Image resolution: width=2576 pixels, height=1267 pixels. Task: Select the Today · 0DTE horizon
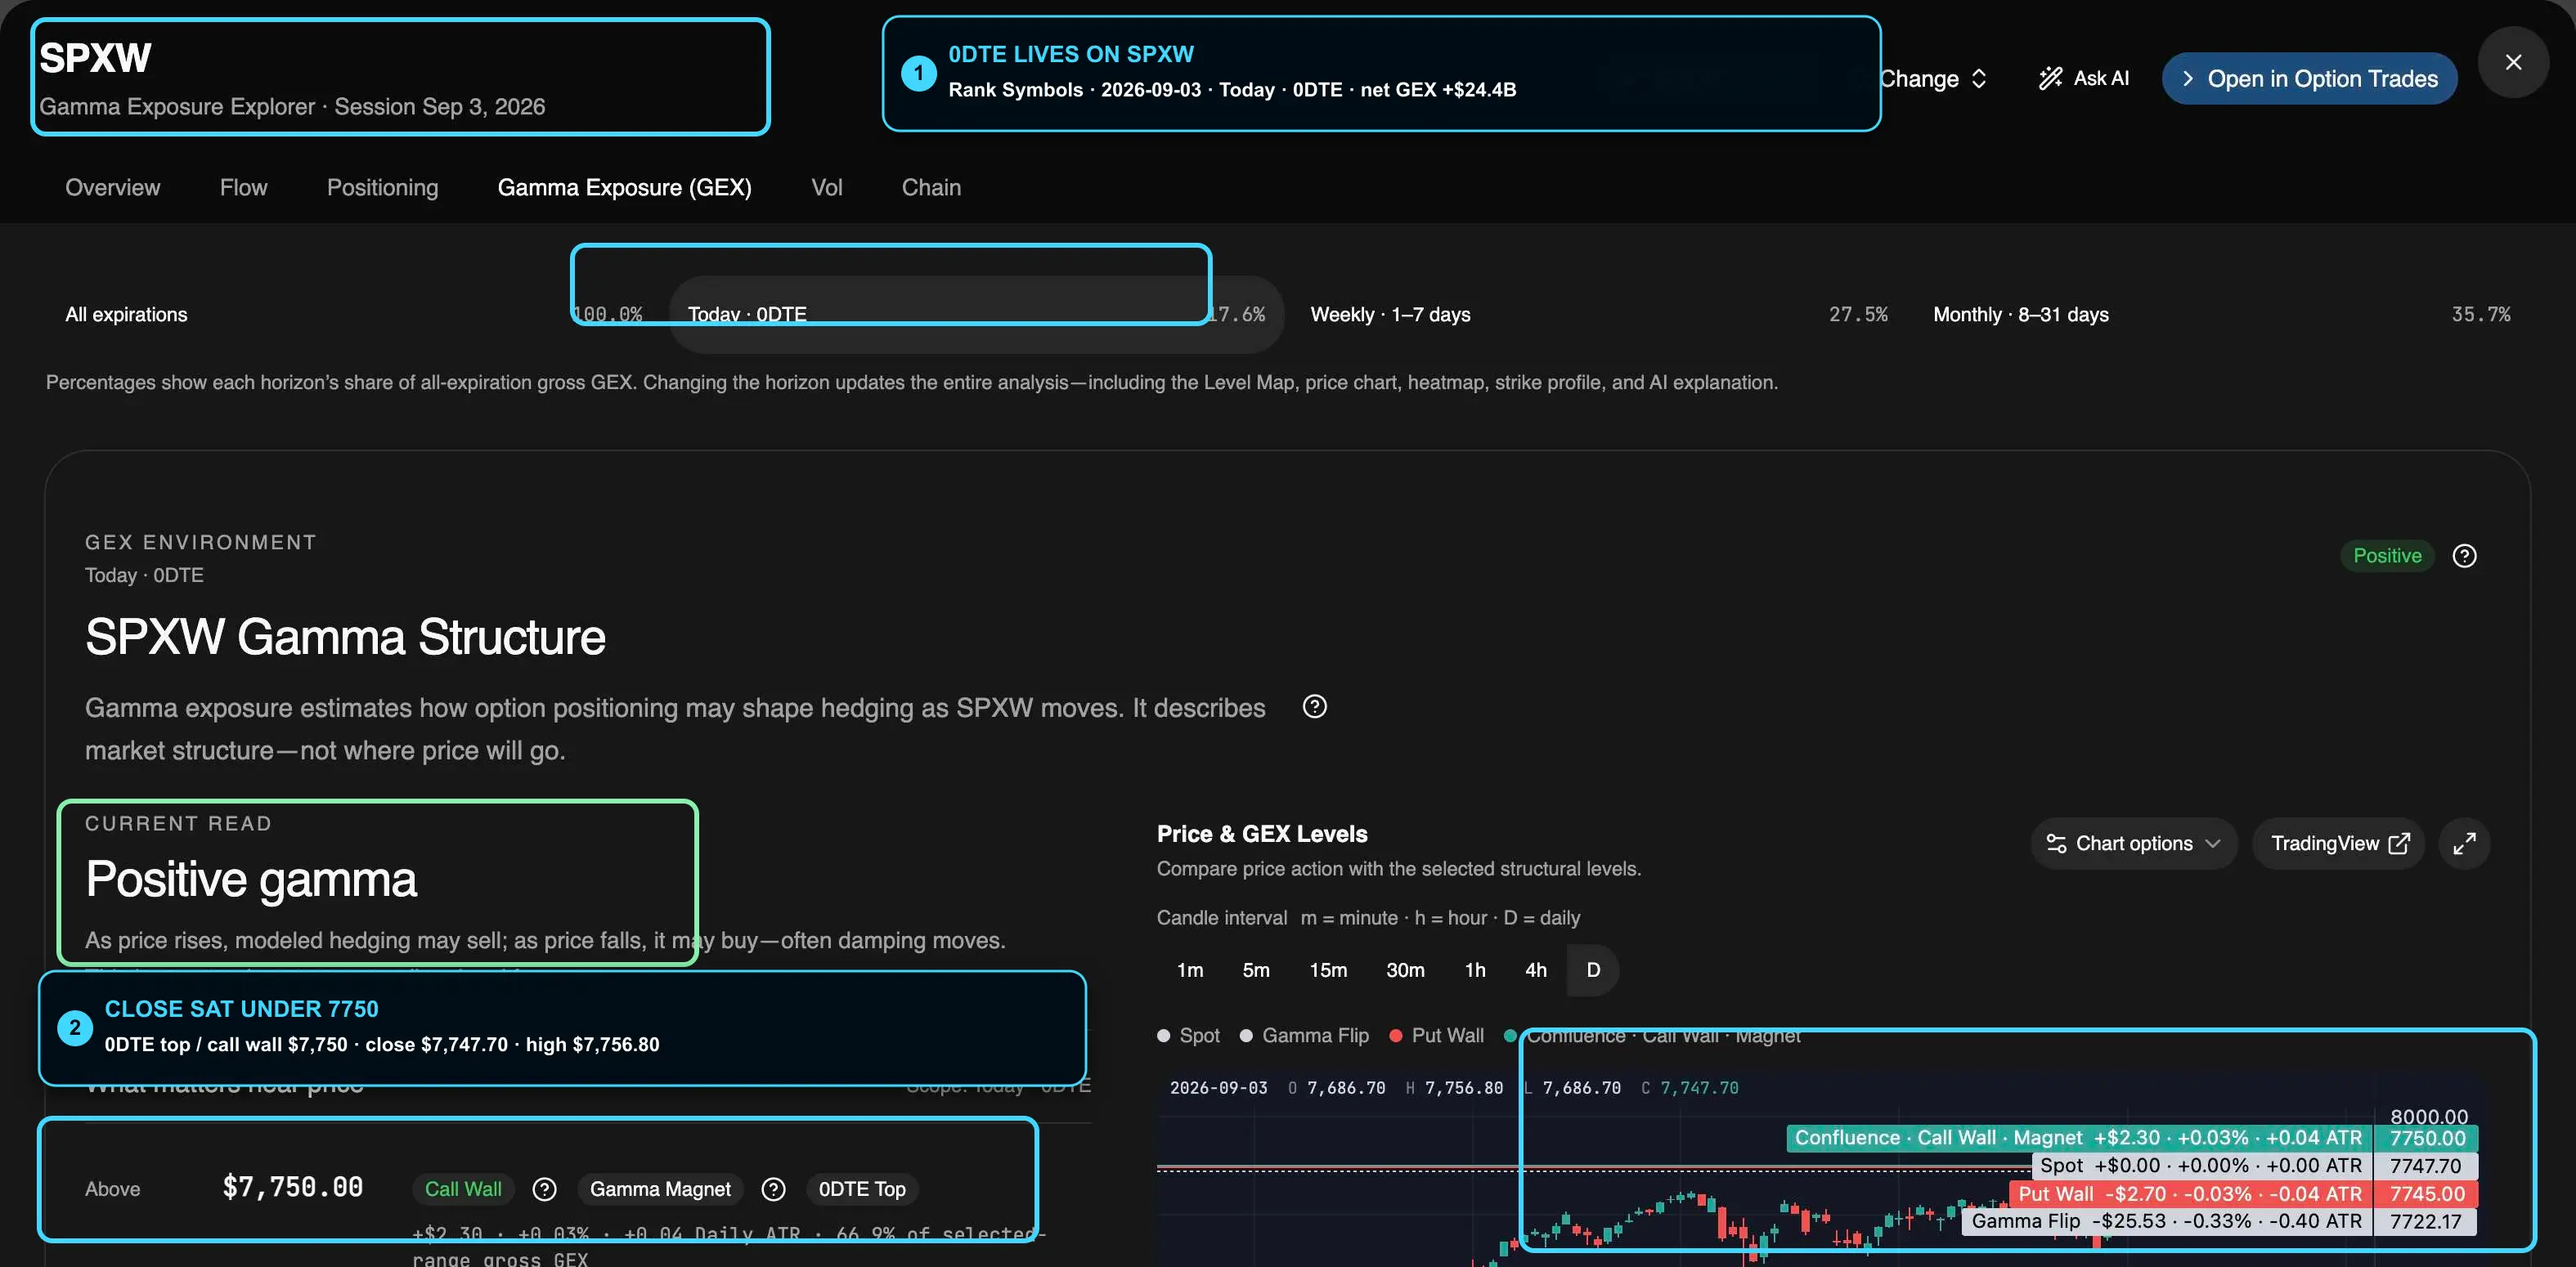click(976, 315)
